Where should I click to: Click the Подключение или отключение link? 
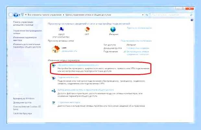coord(136,41)
